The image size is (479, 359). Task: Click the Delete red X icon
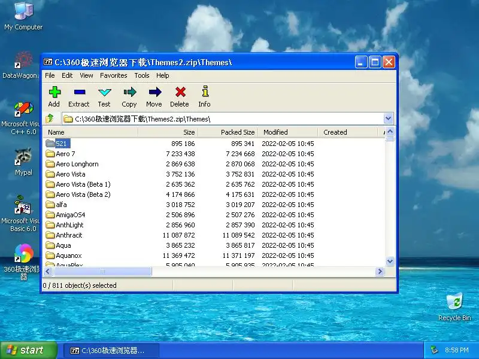(180, 92)
